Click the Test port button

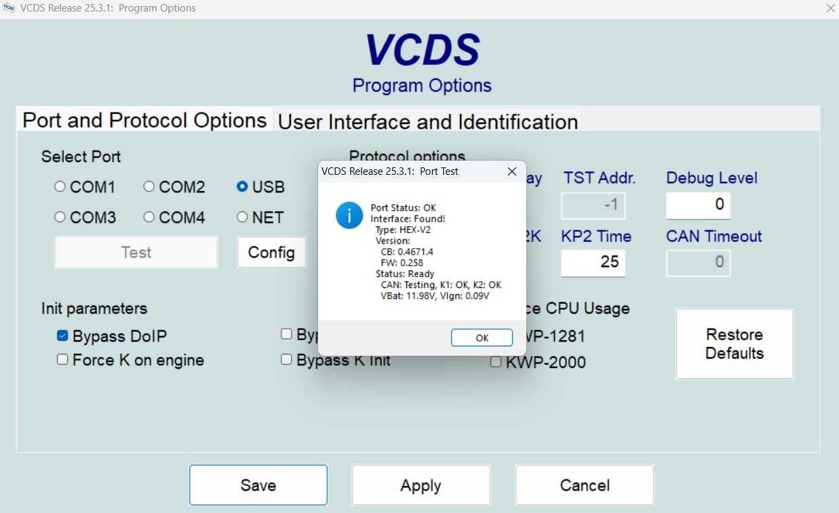[x=136, y=252]
